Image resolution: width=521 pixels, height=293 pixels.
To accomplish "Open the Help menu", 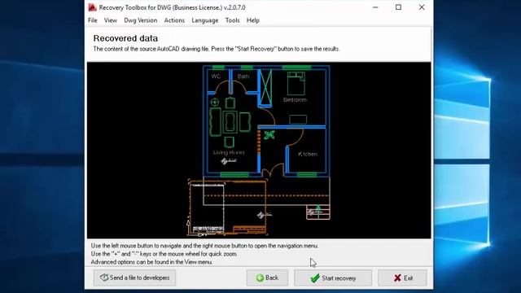I will [x=253, y=20].
